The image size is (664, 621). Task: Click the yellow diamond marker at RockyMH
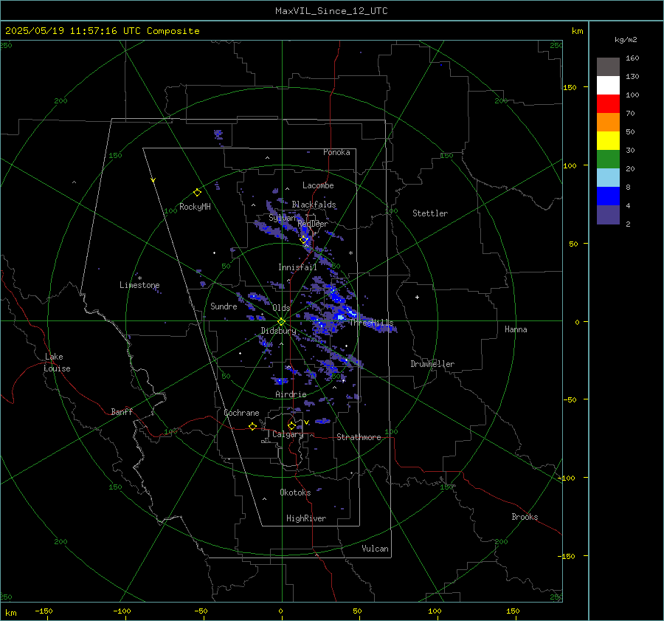pos(197,193)
